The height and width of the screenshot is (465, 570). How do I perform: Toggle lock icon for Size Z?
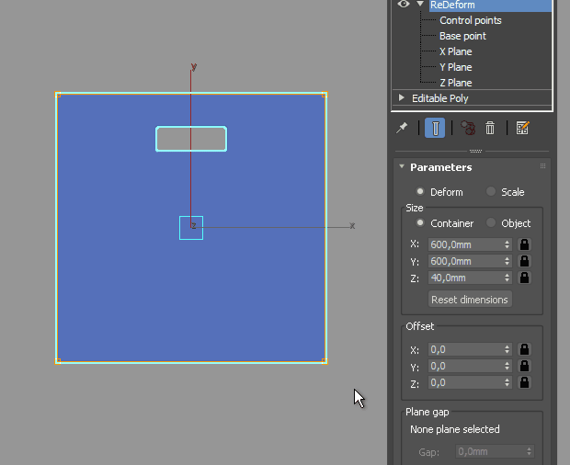pyautogui.click(x=524, y=278)
